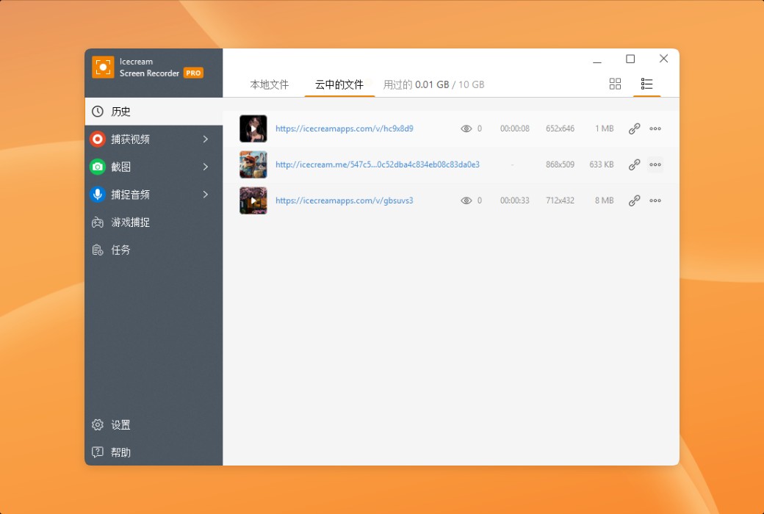Click the 历史 history clock icon

(x=98, y=111)
